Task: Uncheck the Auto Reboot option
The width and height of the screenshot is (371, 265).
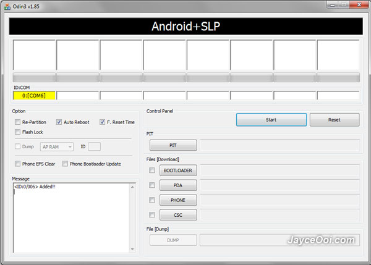Action: pos(59,122)
